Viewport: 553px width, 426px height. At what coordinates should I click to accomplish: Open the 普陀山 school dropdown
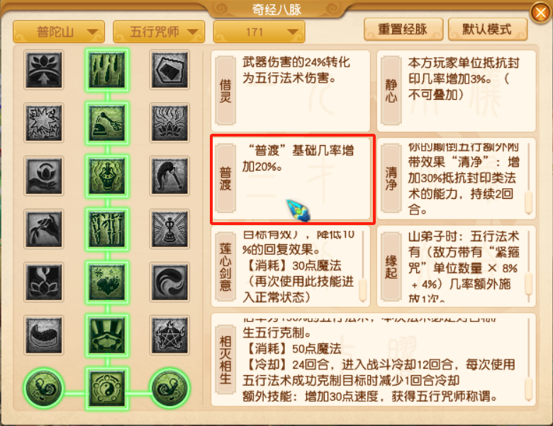pyautogui.click(x=59, y=32)
